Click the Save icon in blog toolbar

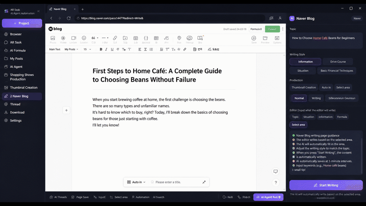pos(254,40)
